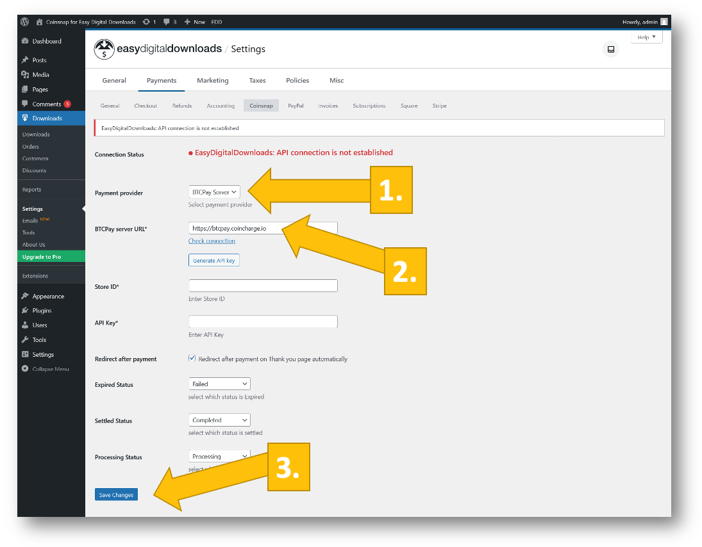This screenshot has width=702, height=547.
Task: Click the Downloads sidebar icon
Action: click(x=25, y=118)
